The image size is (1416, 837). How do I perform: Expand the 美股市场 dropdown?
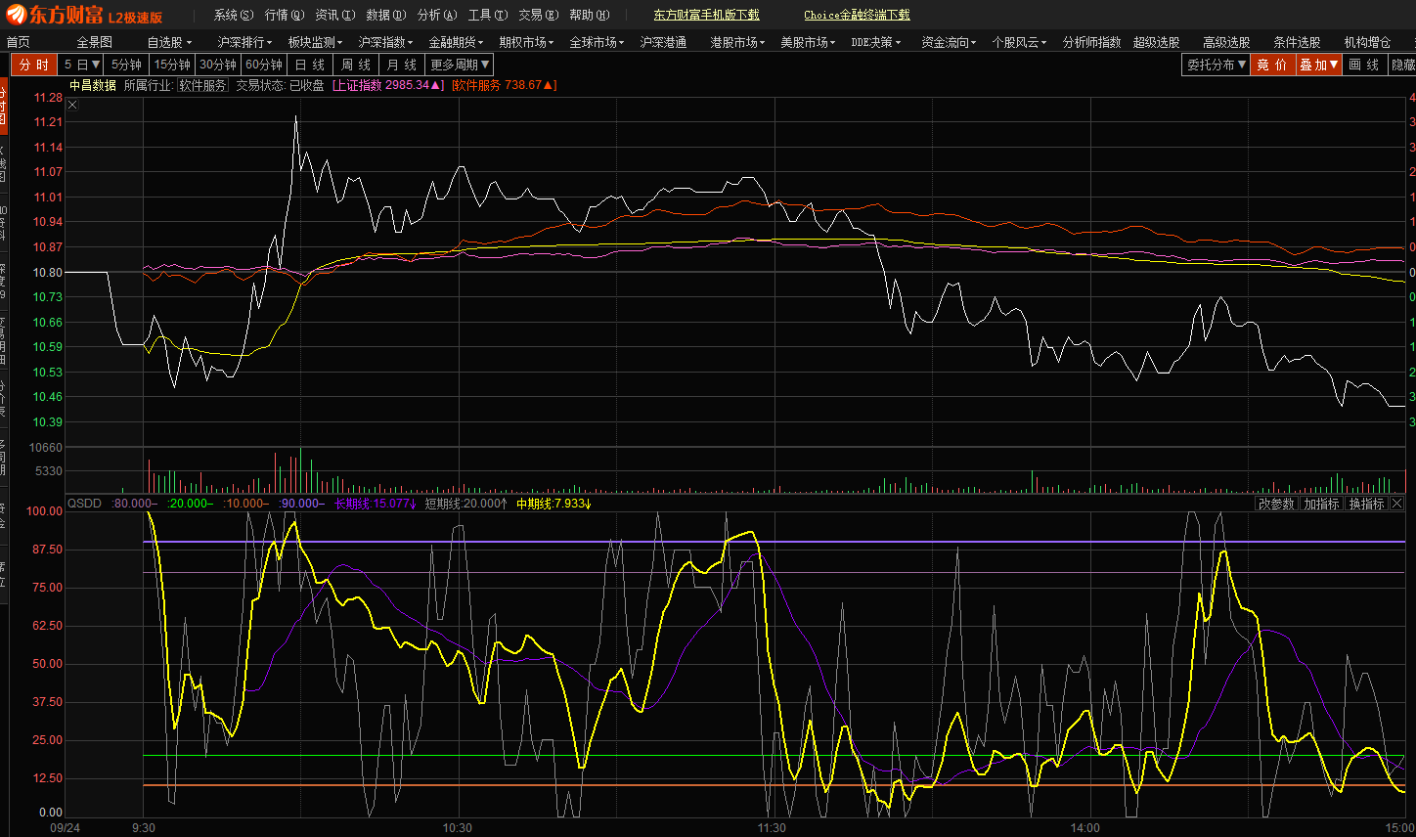pos(808,42)
